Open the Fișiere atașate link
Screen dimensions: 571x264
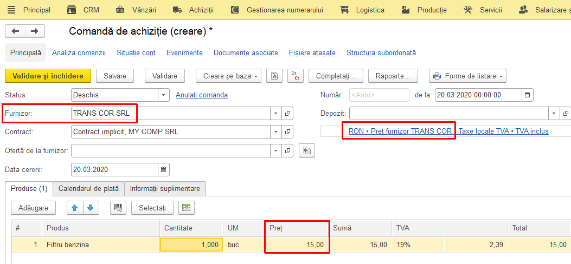click(312, 53)
